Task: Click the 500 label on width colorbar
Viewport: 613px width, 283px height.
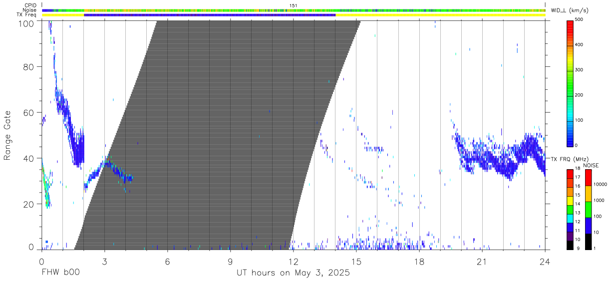Action: coord(578,20)
